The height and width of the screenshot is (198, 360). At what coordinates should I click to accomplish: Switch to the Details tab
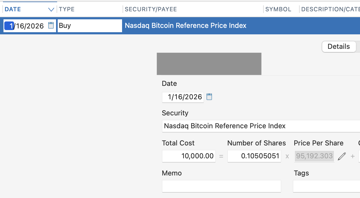[x=339, y=47]
